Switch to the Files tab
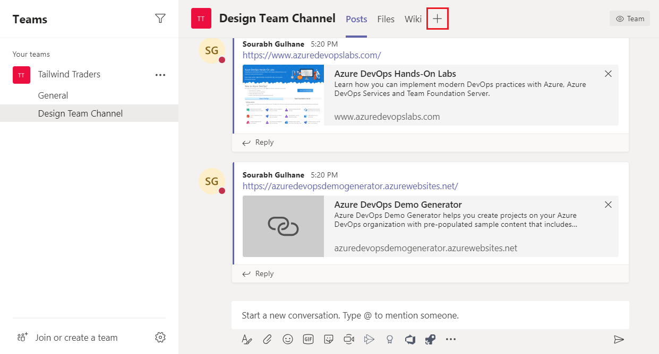Viewport: 659px width, 354px height. tap(386, 19)
